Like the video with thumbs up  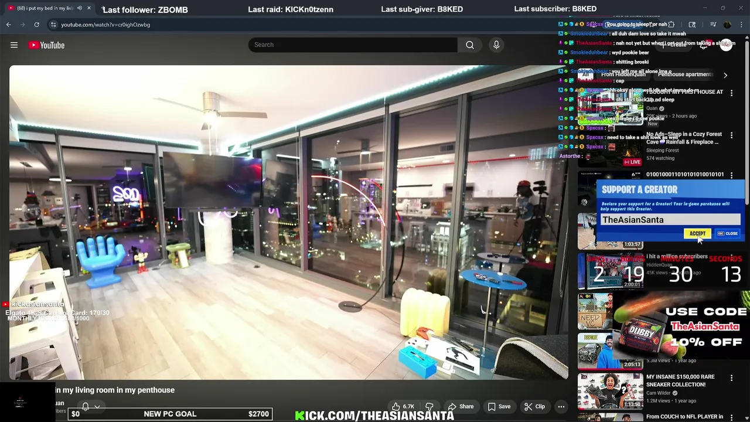pos(397,406)
